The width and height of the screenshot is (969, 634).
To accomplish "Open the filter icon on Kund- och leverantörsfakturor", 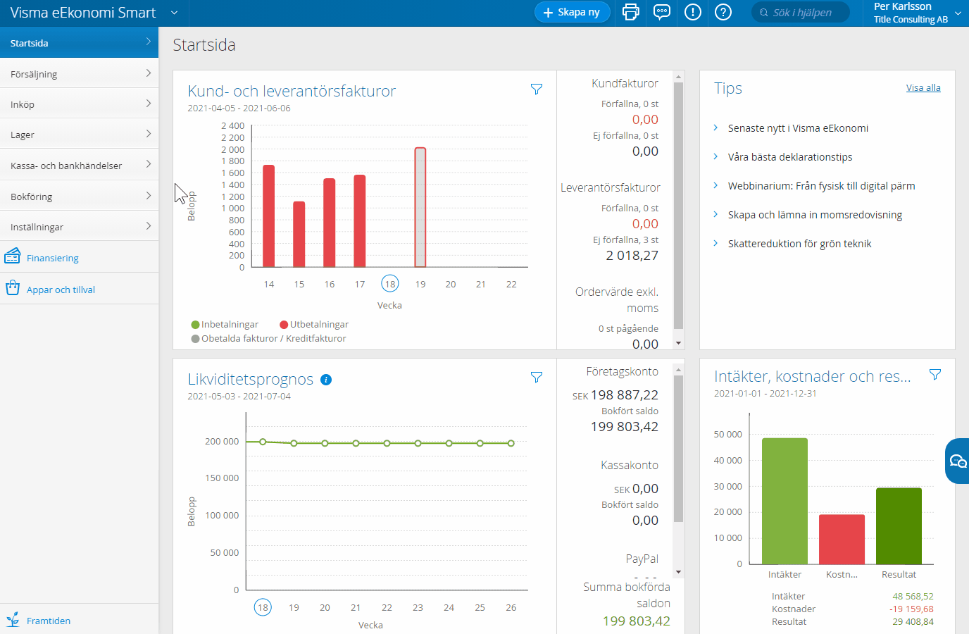I will 536,89.
